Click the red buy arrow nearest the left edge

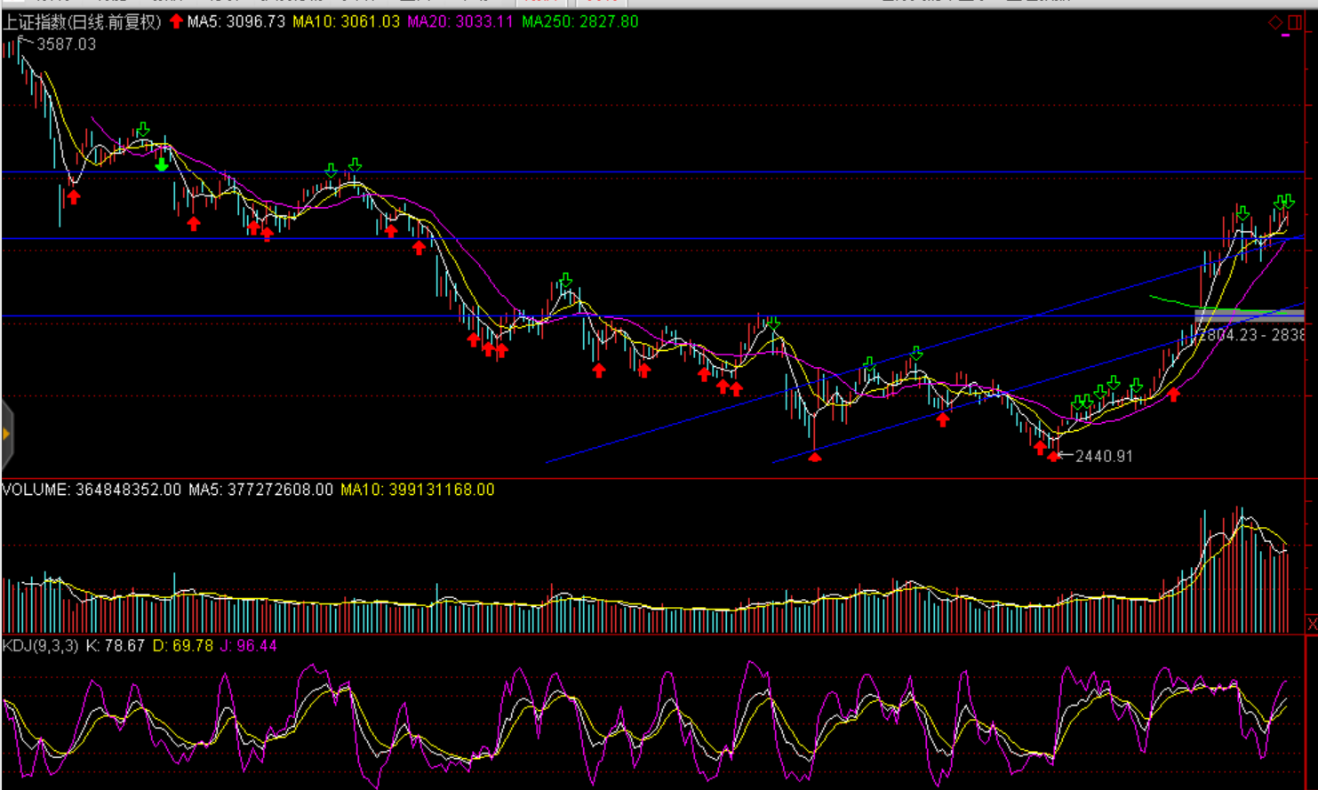[74, 197]
